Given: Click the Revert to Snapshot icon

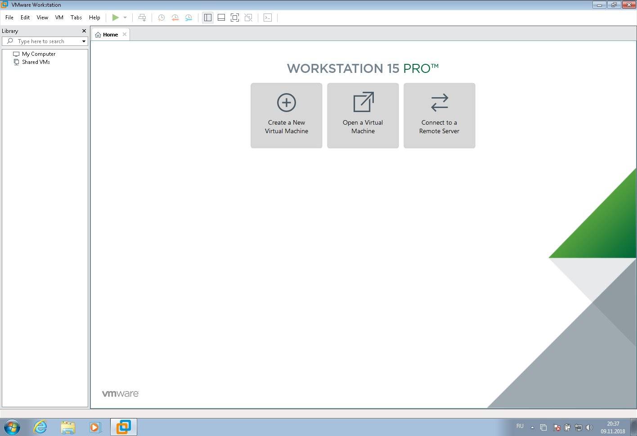Looking at the screenshot, I should tap(175, 18).
